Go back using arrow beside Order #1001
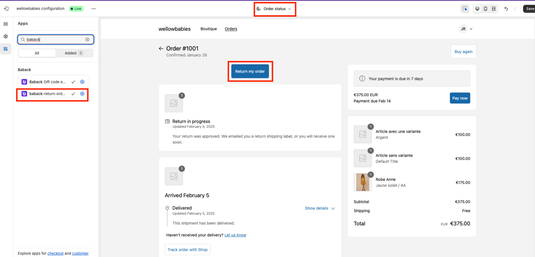 pyautogui.click(x=161, y=48)
